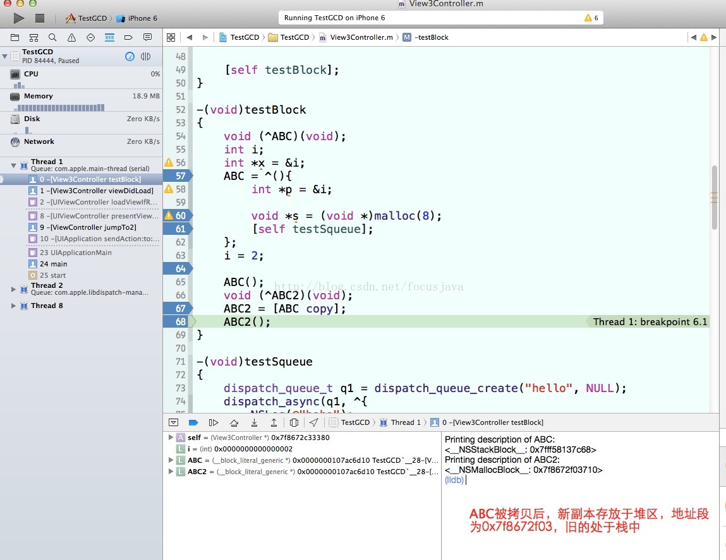726x560 pixels.
Task: Expand the Thread 2 disclosure triangle
Action: pyautogui.click(x=13, y=289)
